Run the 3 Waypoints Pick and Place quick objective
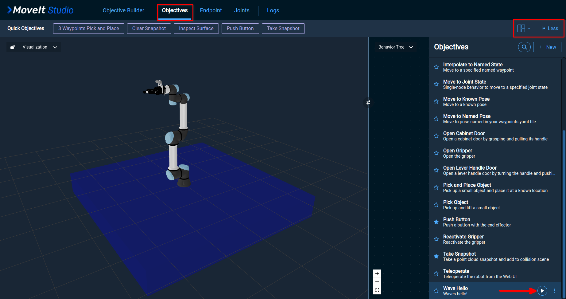The height and width of the screenshot is (299, 566). pyautogui.click(x=89, y=29)
